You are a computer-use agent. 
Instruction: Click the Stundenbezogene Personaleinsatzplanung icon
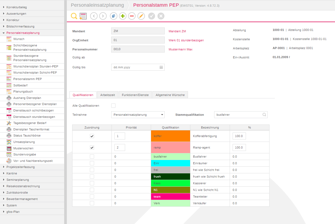coord(9,58)
